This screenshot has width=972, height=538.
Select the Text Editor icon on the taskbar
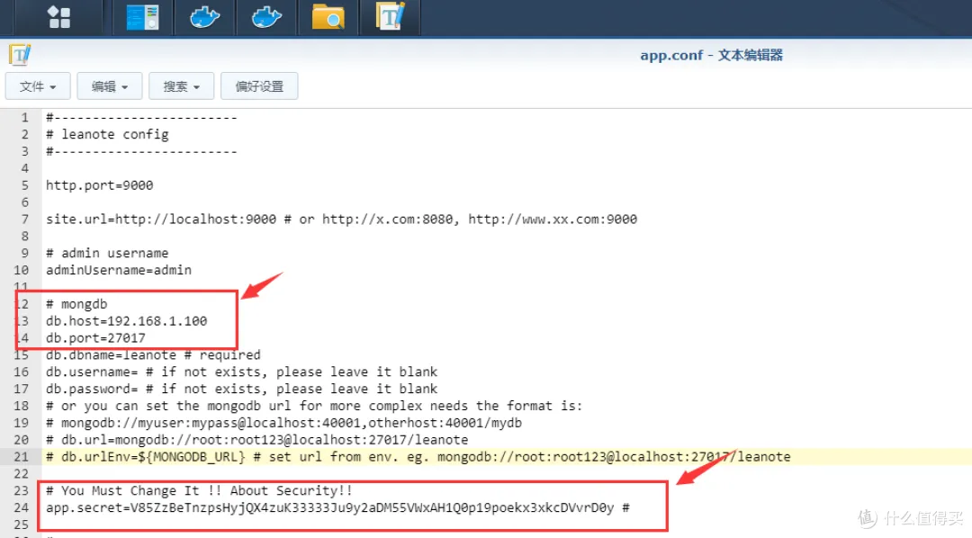click(390, 17)
